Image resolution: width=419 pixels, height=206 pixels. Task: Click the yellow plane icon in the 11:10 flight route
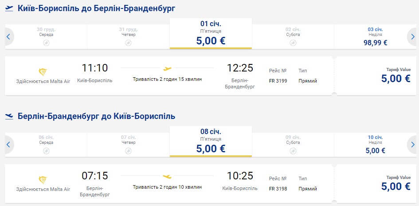coord(167,69)
